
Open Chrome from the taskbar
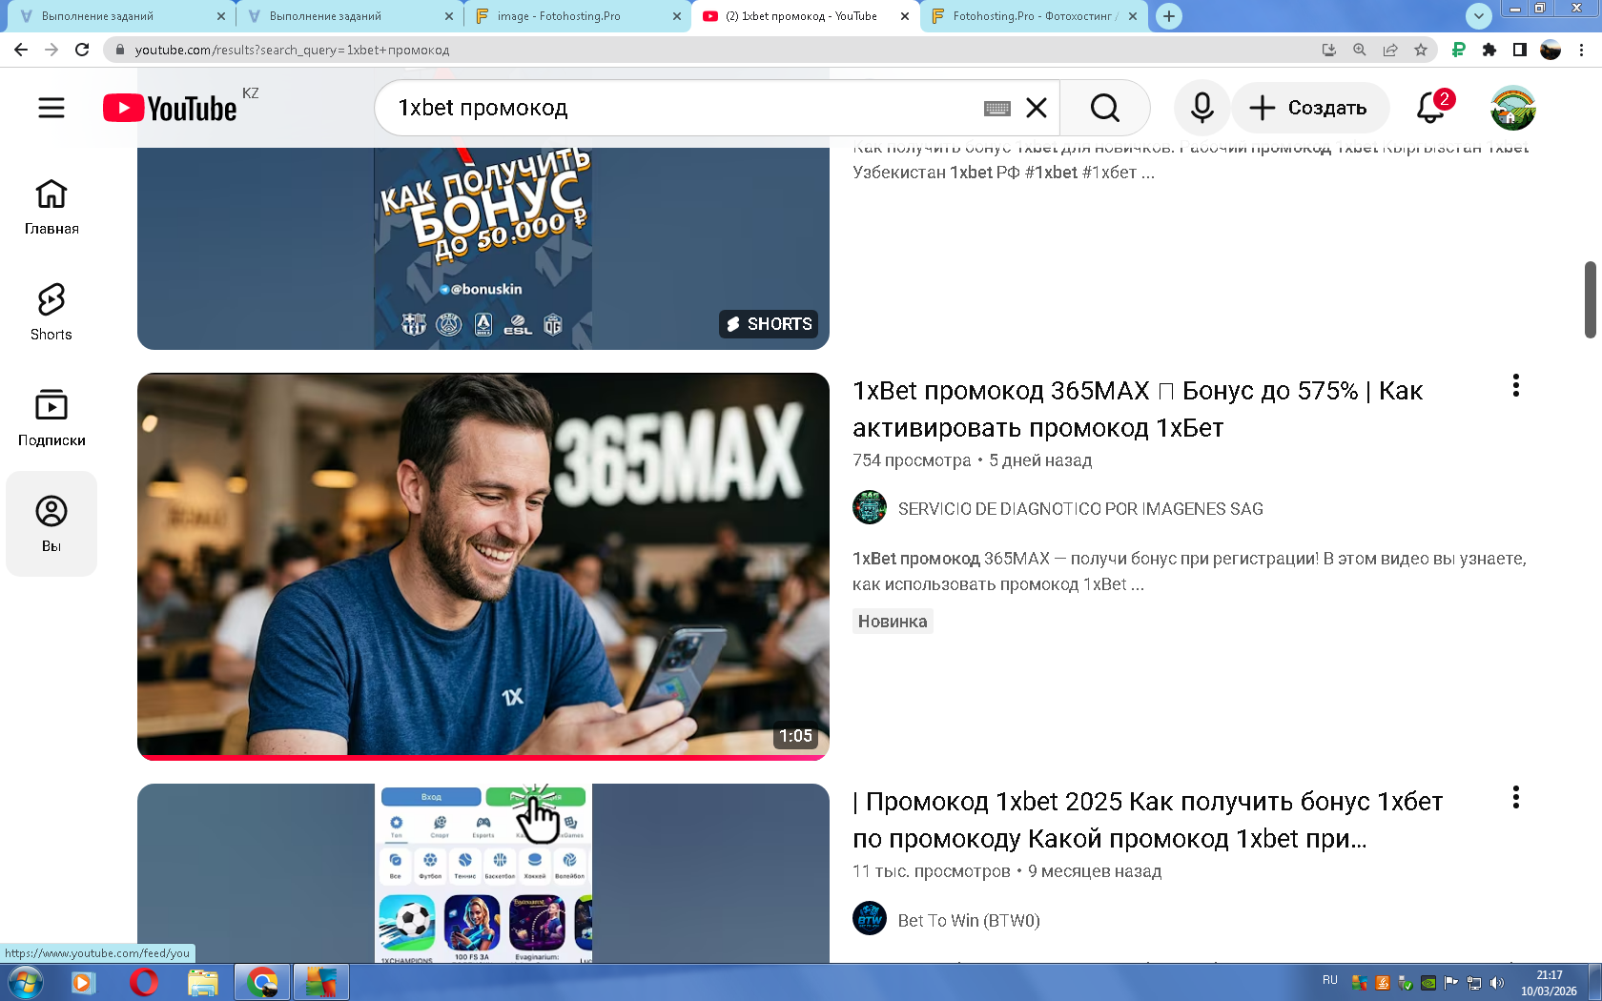pyautogui.click(x=262, y=982)
